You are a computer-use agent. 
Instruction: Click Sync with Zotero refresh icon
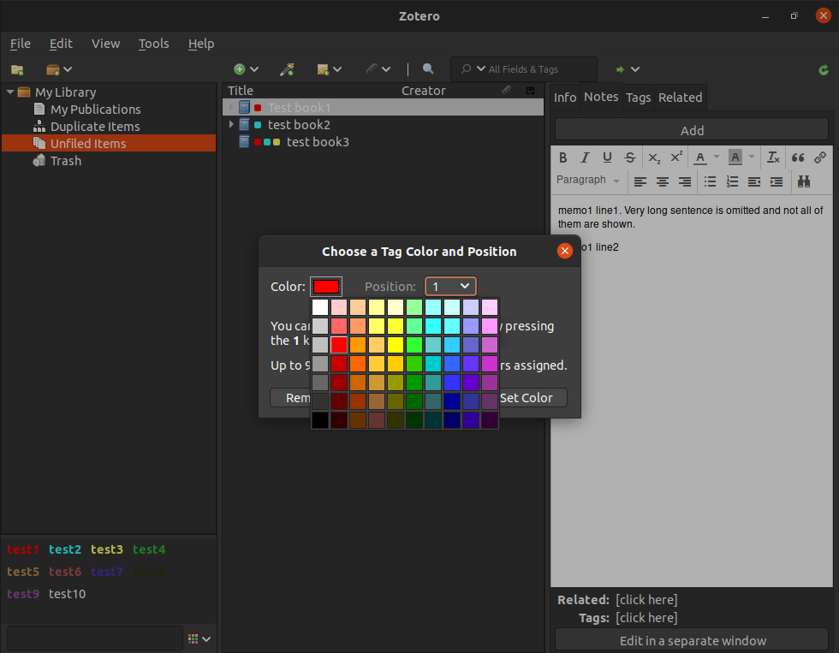click(824, 69)
